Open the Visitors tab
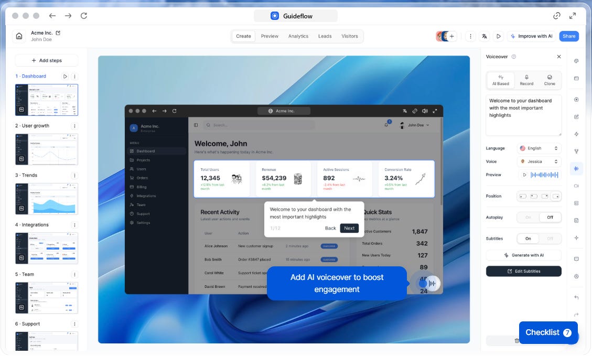This screenshot has height=356, width=592. [x=350, y=36]
